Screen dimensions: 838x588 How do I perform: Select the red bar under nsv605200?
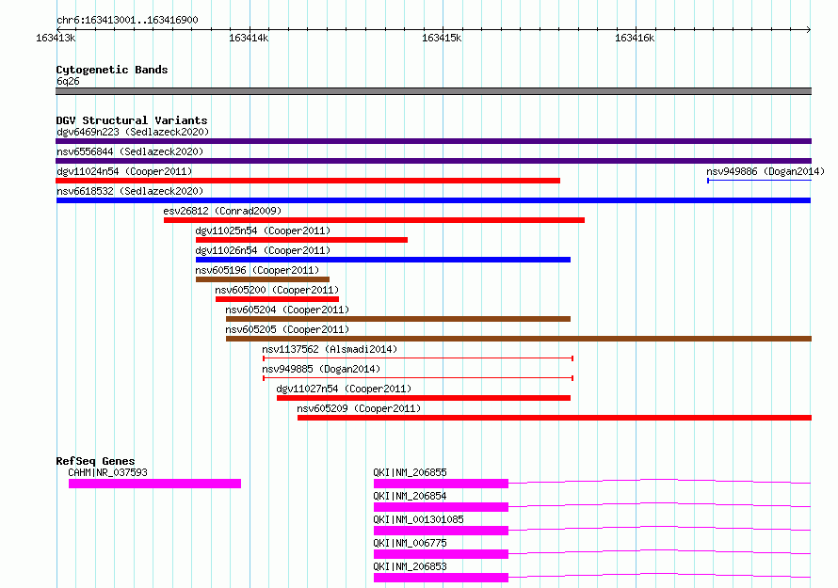(277, 299)
